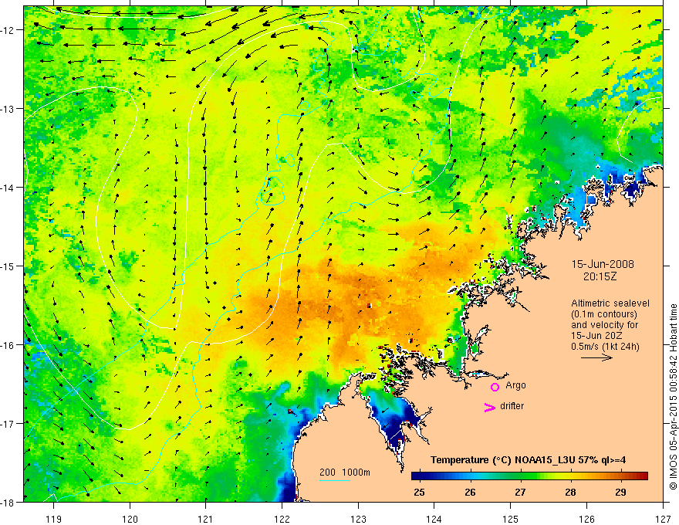
Task: Click the 0.5m/s velocity scale arrow
Action: click(x=596, y=357)
